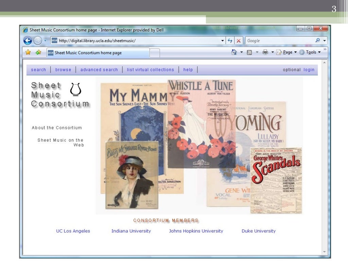Open the search provider dropdown arrow
This screenshot has width=348, height=261.
[325, 41]
